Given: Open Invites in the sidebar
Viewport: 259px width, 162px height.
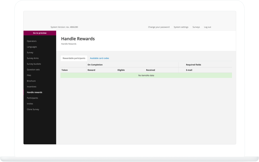Looking at the screenshot, I should click(30, 104).
